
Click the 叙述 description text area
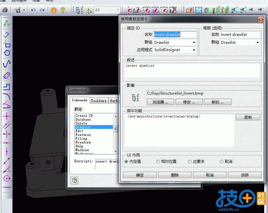pyautogui.click(x=192, y=70)
